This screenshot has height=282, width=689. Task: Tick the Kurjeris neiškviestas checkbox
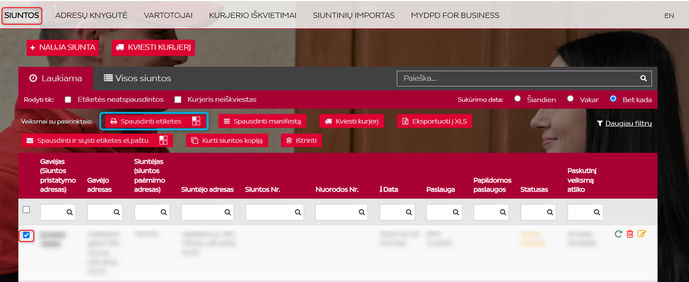point(178,100)
